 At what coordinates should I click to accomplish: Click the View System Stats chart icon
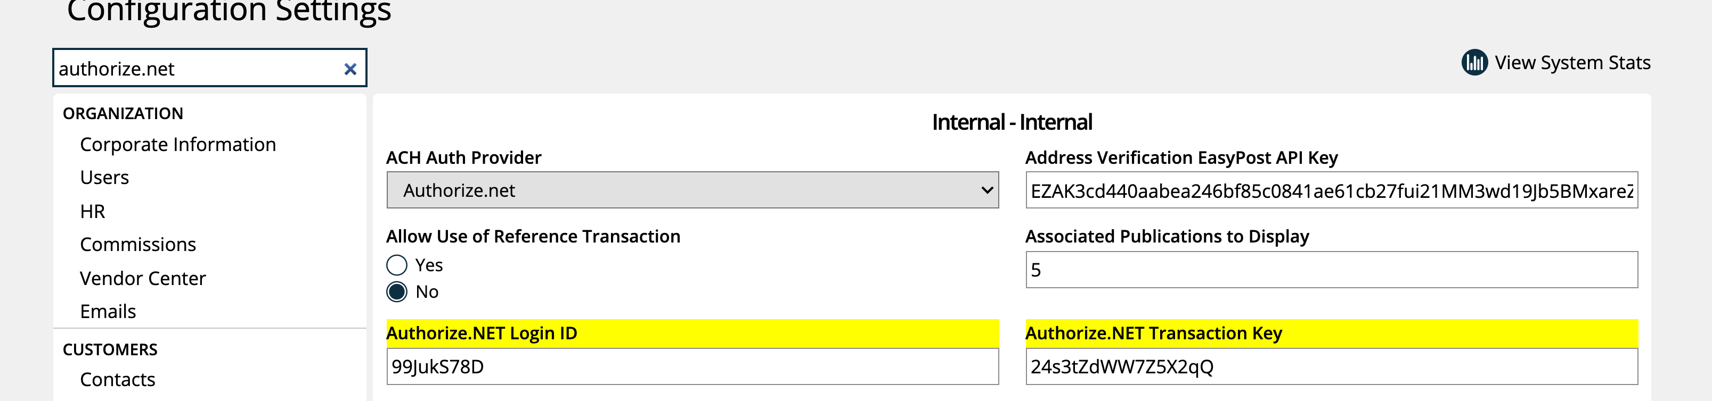(1474, 62)
